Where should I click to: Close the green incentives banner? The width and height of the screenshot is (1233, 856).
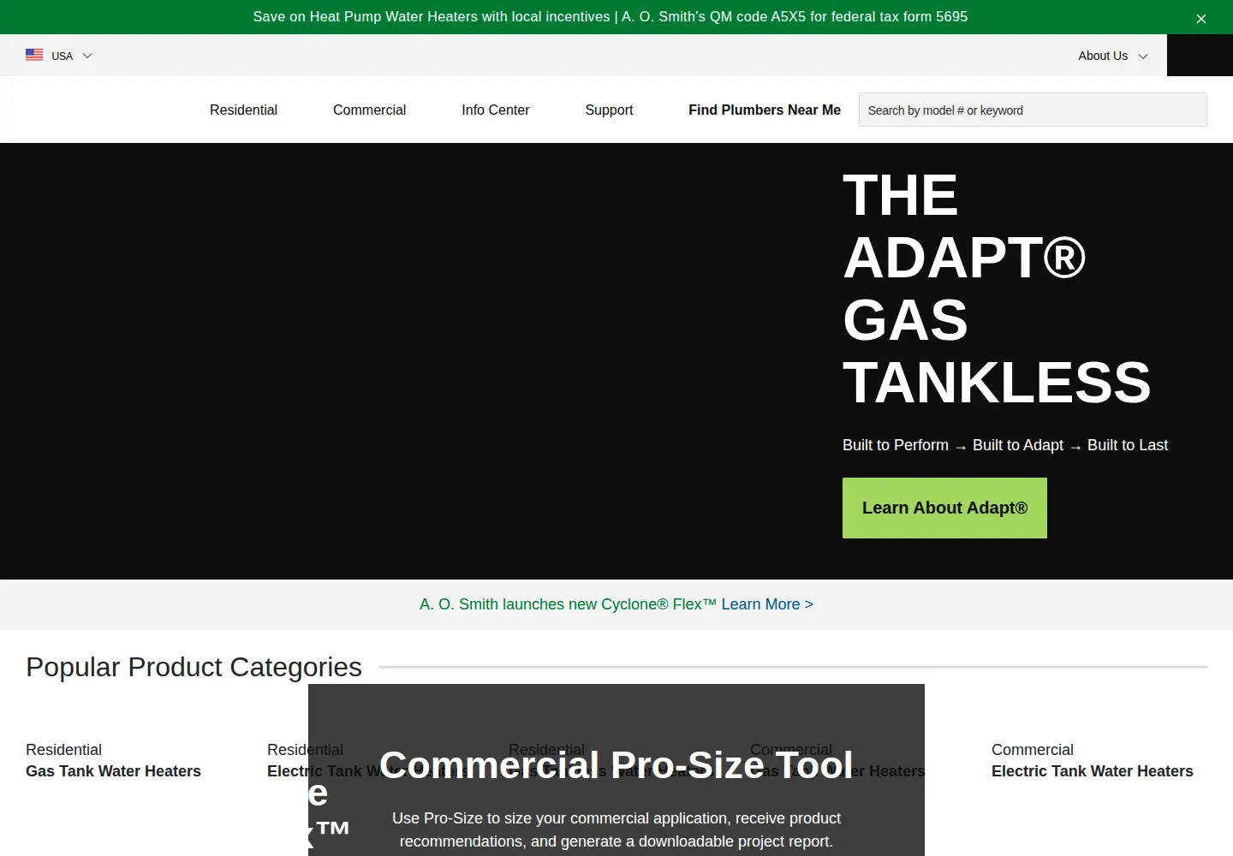pos(1200,18)
